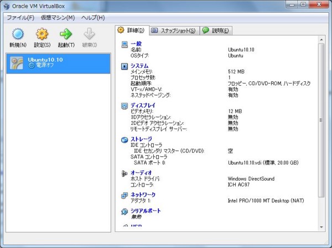Open the ストレージ section heading link

(141, 139)
